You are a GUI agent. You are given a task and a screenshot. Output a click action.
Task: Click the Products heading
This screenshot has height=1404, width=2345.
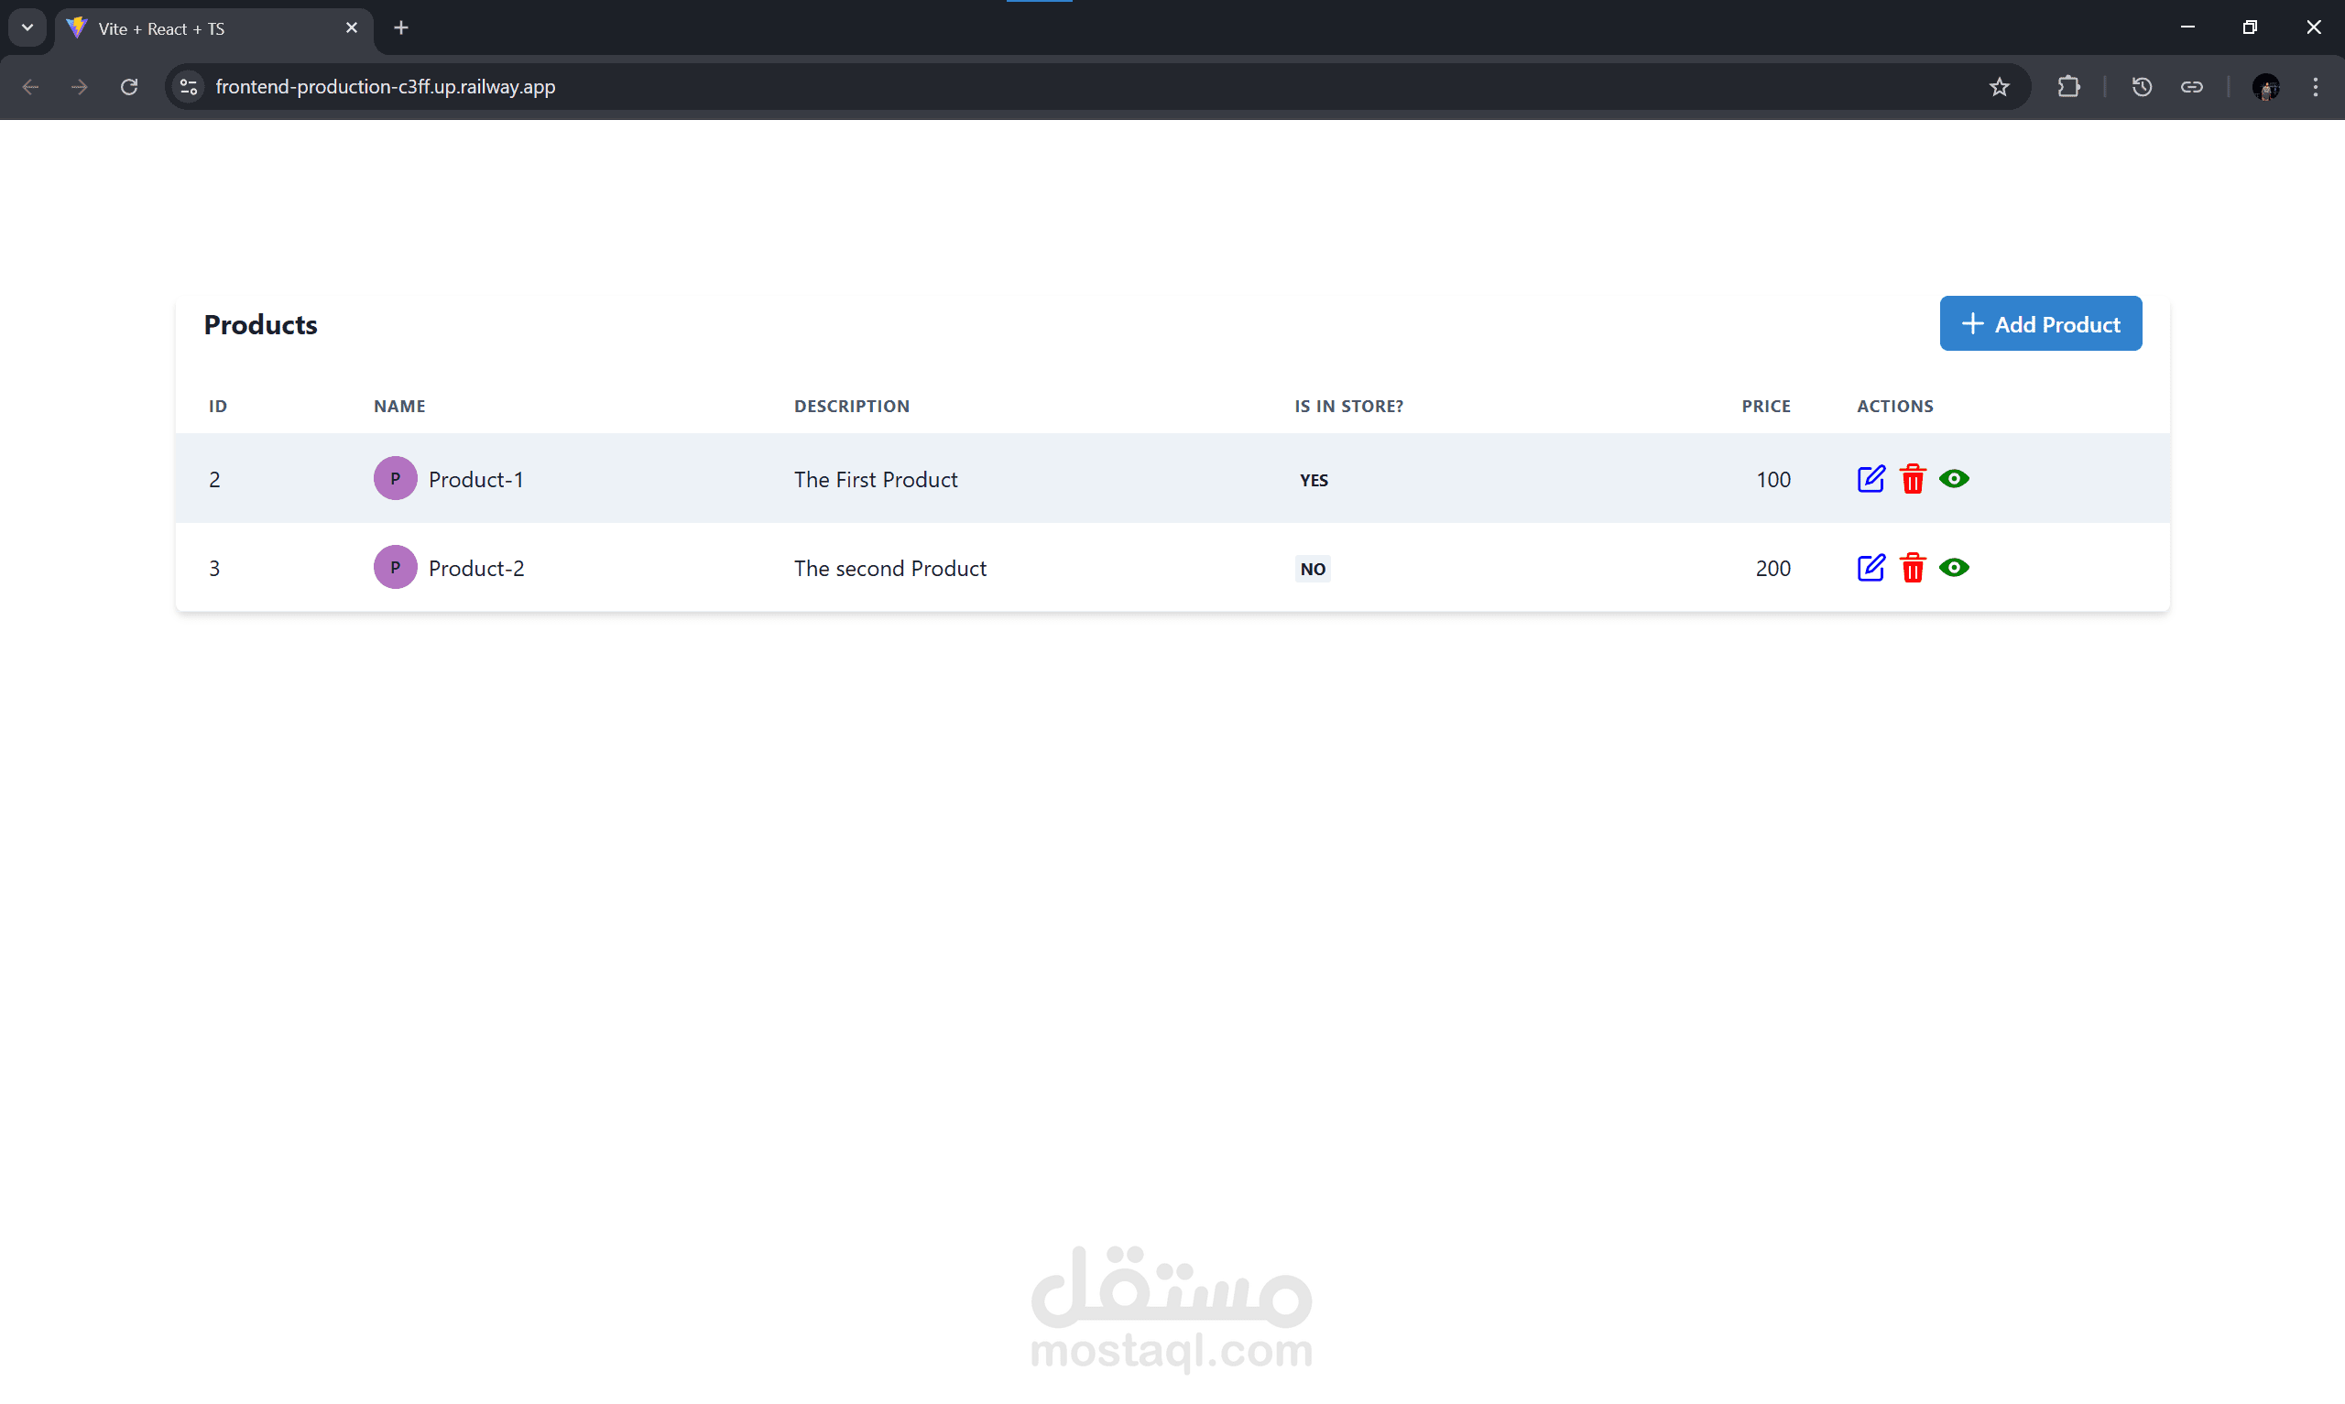pyautogui.click(x=260, y=323)
